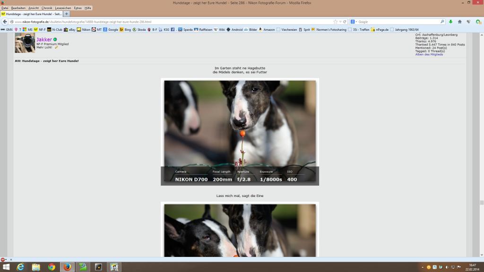The image size is (484, 272).
Task: Open the Sparda bookmark
Action: 185,30
